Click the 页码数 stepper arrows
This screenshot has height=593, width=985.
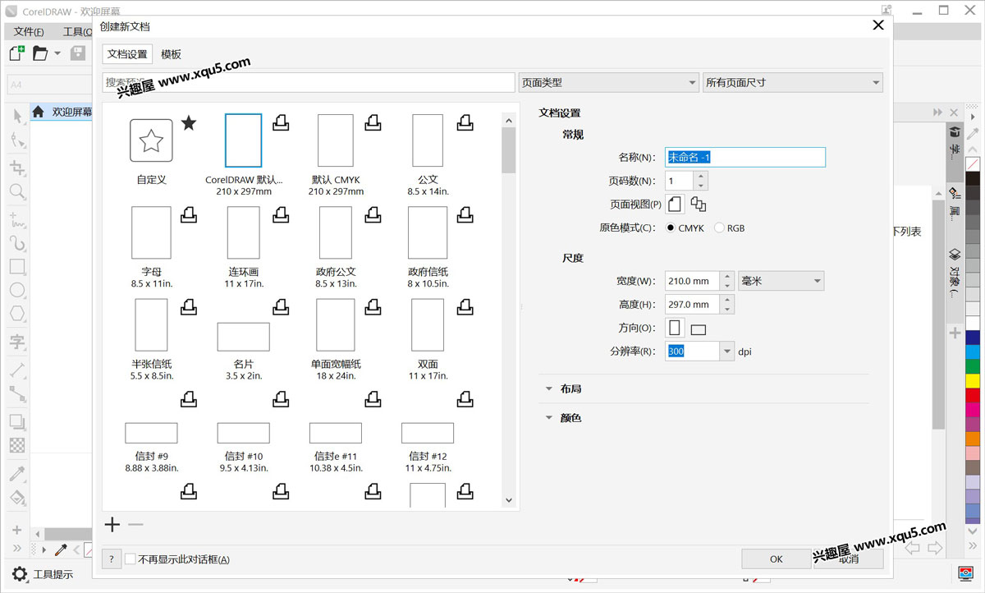(700, 181)
